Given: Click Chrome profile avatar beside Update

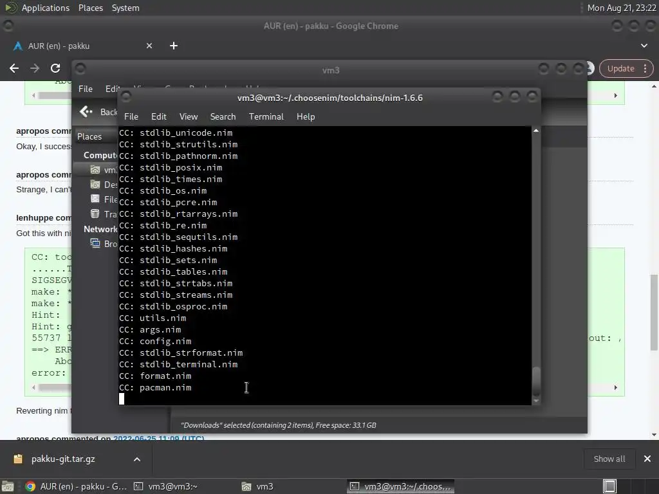Looking at the screenshot, I should click(590, 68).
